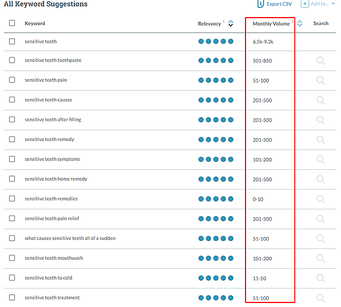Sort by Monthly Volume using arrows

(300, 24)
